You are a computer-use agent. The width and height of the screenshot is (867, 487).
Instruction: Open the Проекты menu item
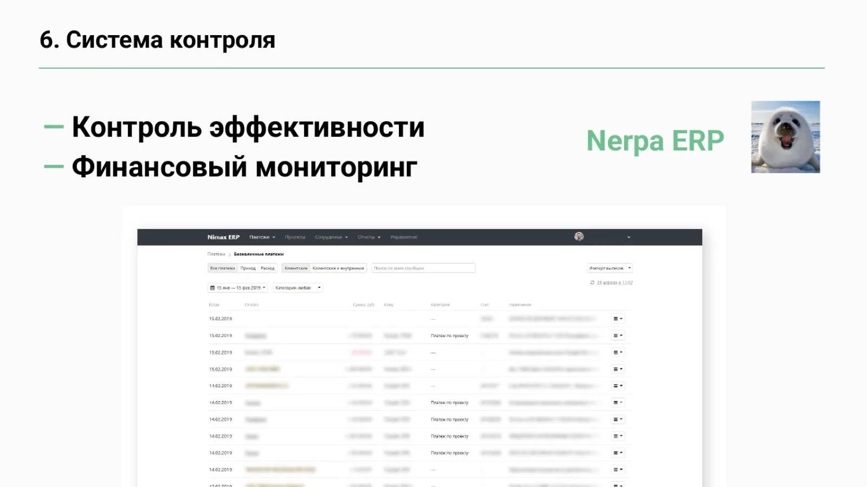295,237
